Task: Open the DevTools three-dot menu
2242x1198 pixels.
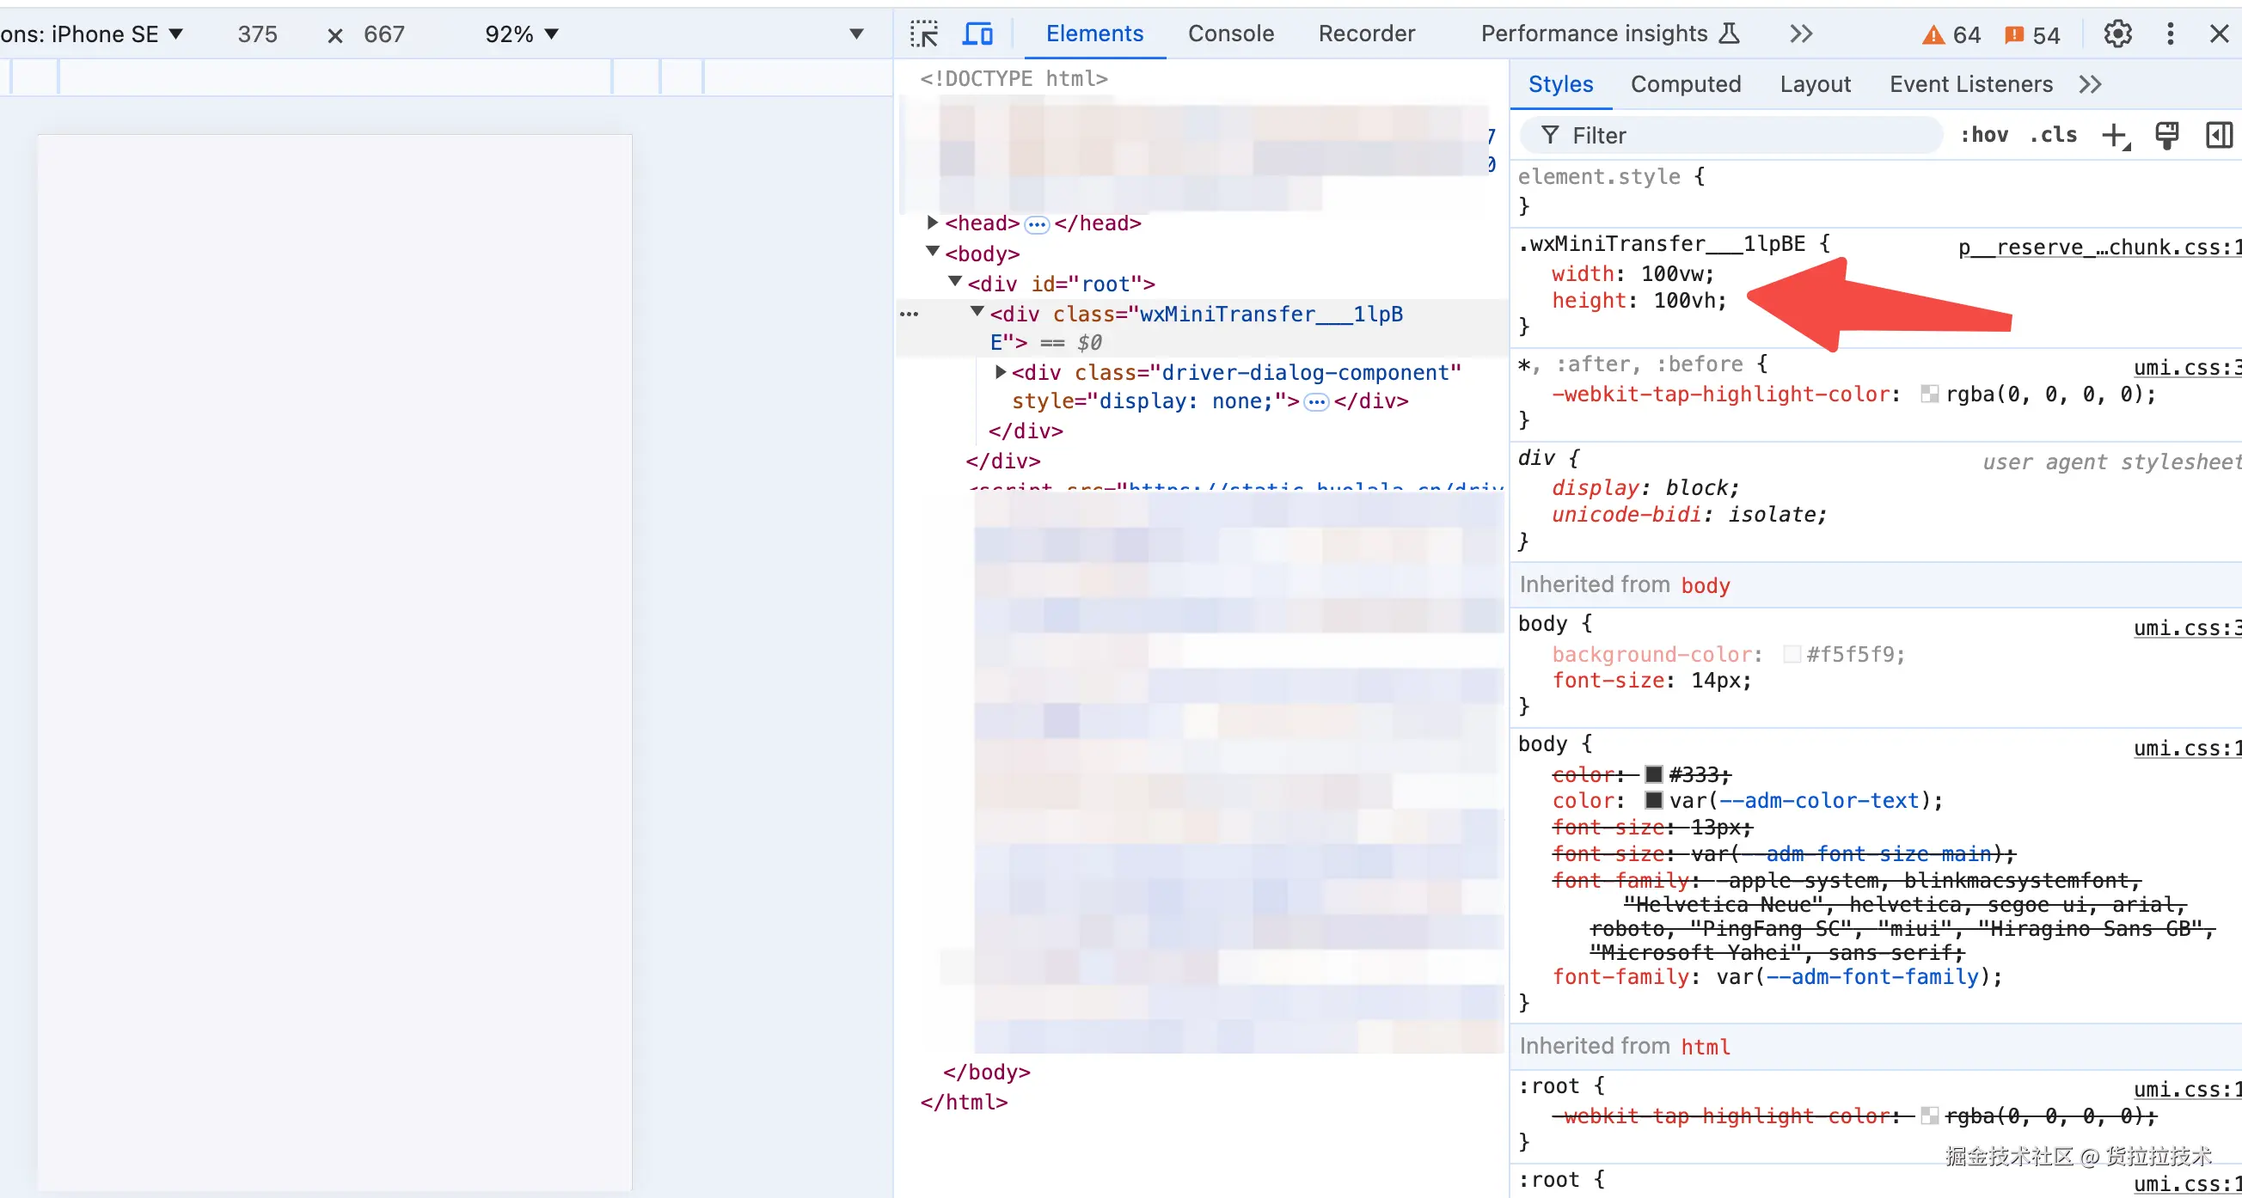Action: click(x=2170, y=34)
